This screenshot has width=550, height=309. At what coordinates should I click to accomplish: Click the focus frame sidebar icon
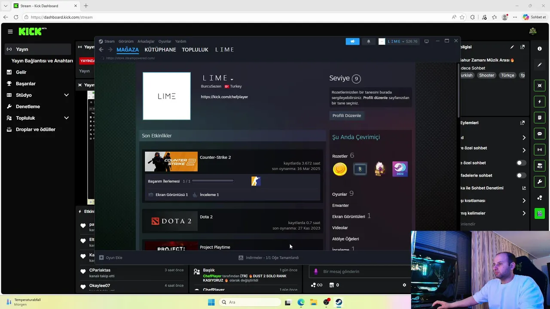540,85
